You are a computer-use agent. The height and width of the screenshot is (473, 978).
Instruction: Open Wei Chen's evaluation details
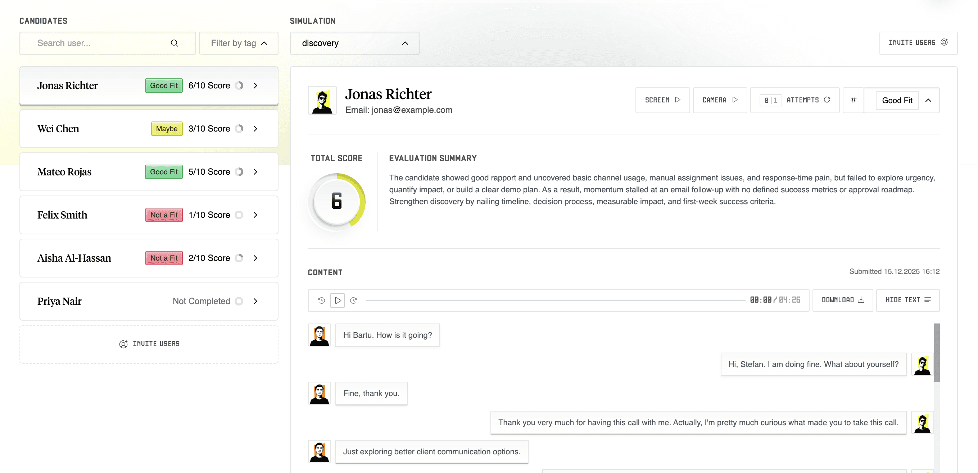(255, 129)
